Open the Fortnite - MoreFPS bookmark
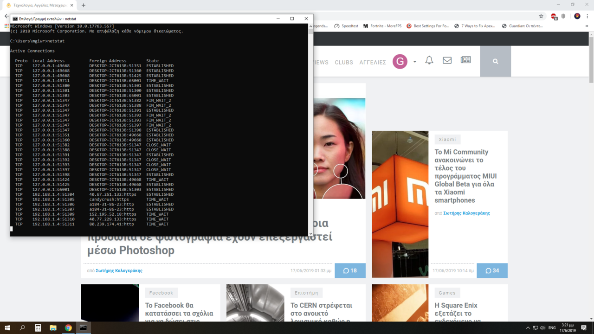 pos(383,26)
